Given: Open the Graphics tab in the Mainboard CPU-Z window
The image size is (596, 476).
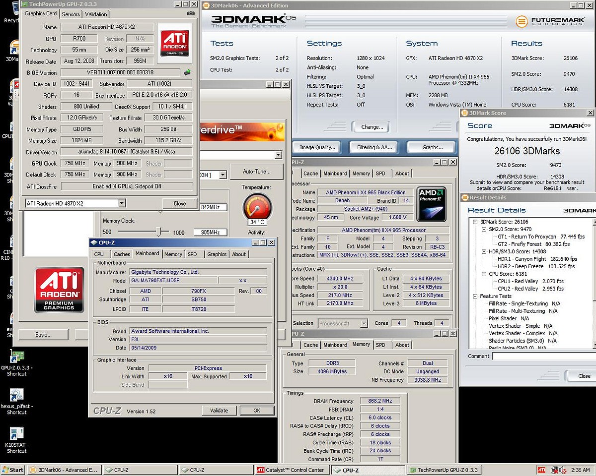Looking at the screenshot, I should click(x=217, y=254).
